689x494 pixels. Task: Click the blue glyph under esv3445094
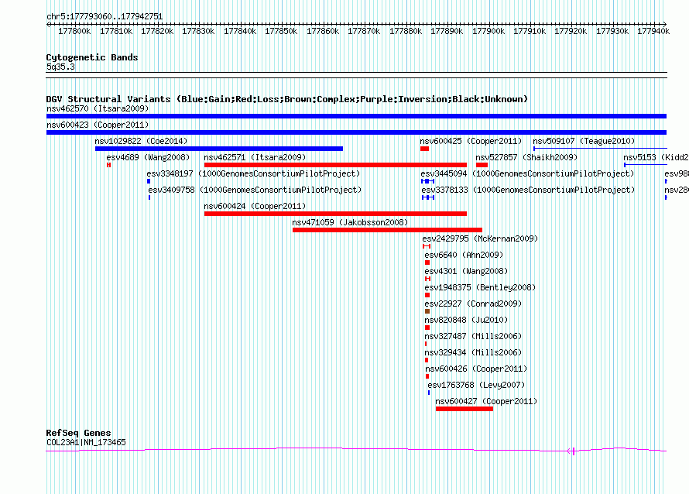point(428,181)
